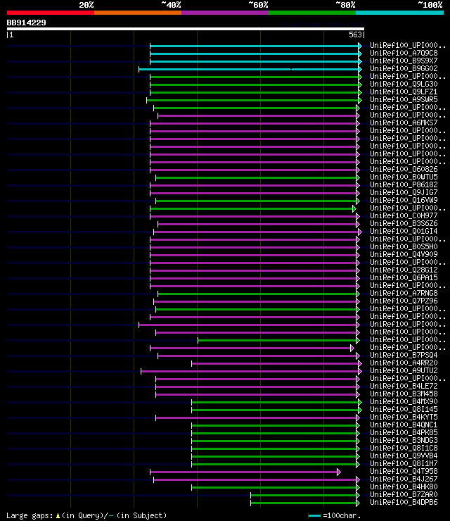Viewport: 450px width, 521px height.
Task: Open hit UniRef100_B9GG02
Action: tap(404, 68)
